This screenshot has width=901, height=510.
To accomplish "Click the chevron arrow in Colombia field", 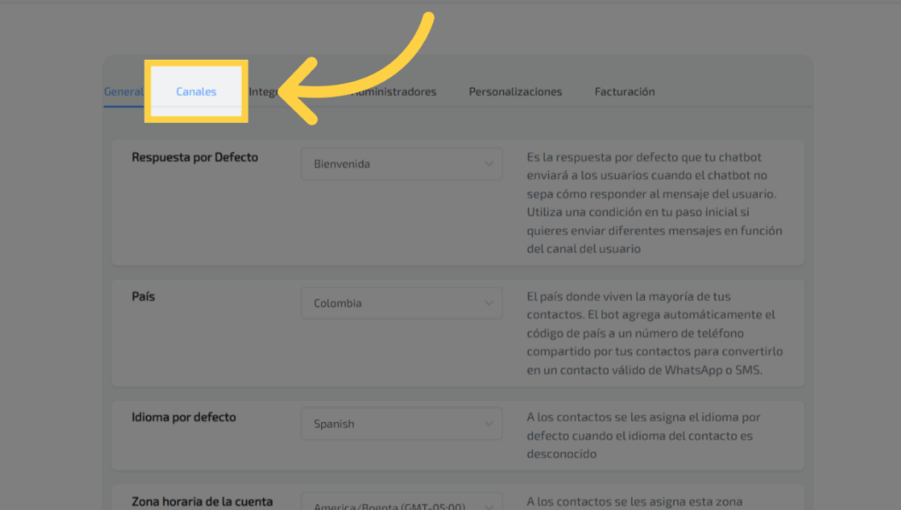I will tap(489, 303).
